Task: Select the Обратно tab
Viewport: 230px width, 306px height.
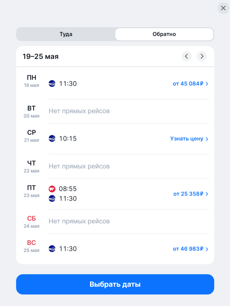Action: (x=164, y=34)
